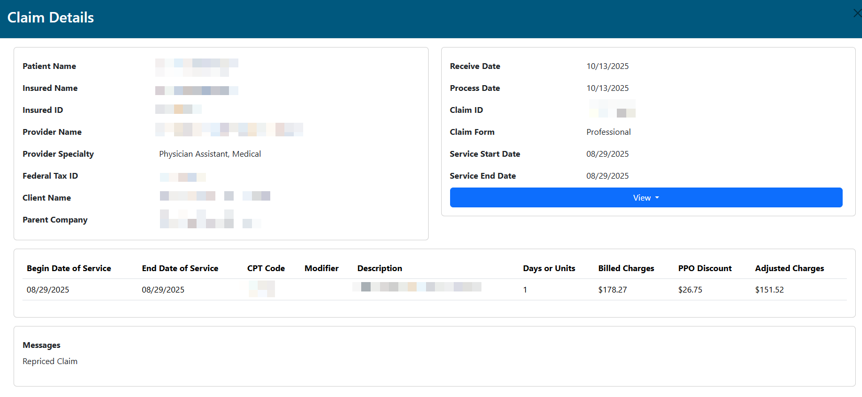Click the End Date of Service column header

(x=180, y=268)
